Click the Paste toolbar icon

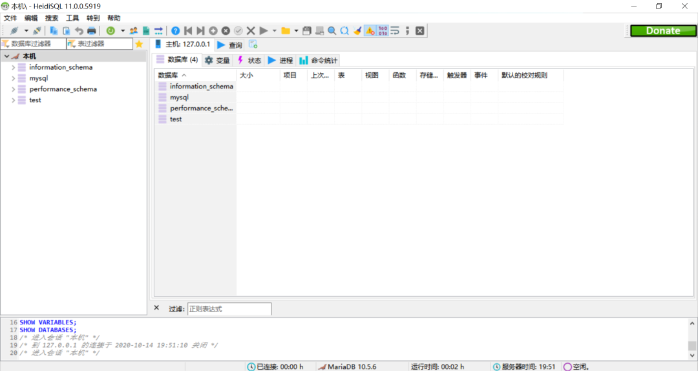67,31
